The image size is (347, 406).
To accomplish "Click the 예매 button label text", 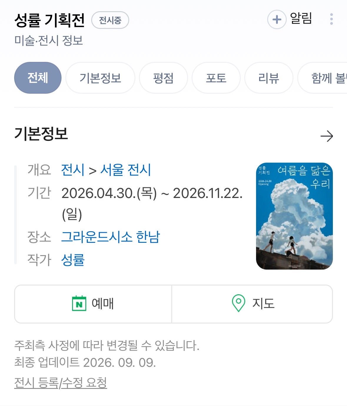I will pyautogui.click(x=103, y=303).
